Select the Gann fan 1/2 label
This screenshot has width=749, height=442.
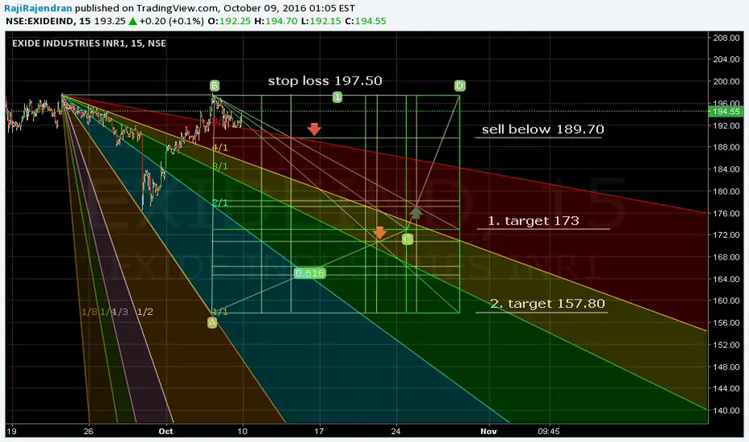(x=145, y=312)
